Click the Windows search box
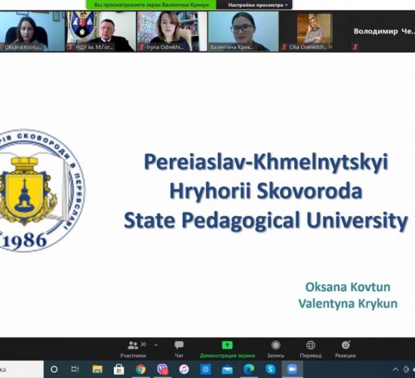The image size is (415, 378). point(22,369)
